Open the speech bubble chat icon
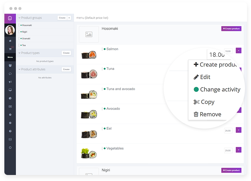The height and width of the screenshot is (181, 251). click(x=10, y=74)
